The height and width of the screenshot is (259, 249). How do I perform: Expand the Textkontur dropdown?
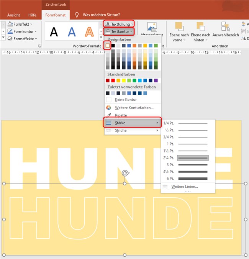click(118, 31)
